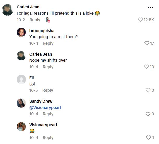This screenshot has height=144, width=159.
Task: Reply to Ell's Lol comment
Action: [x=48, y=90]
